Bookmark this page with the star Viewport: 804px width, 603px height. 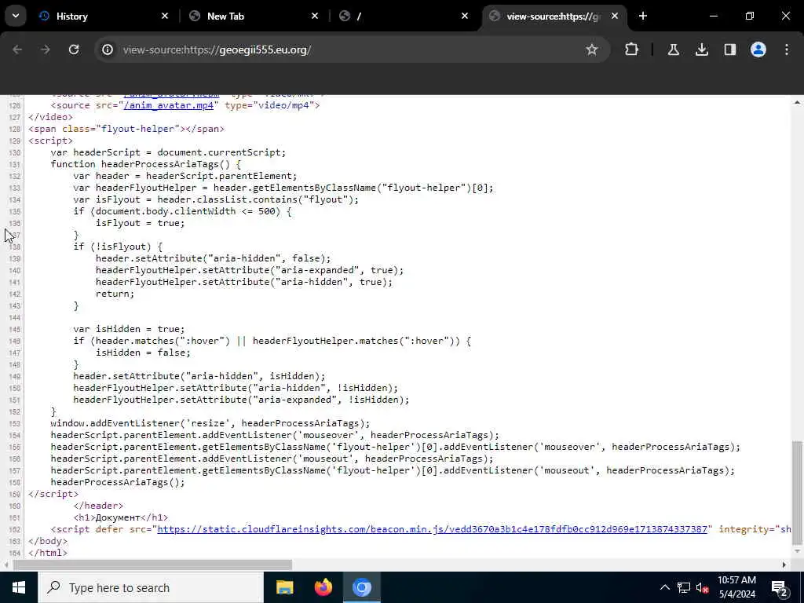[592, 49]
